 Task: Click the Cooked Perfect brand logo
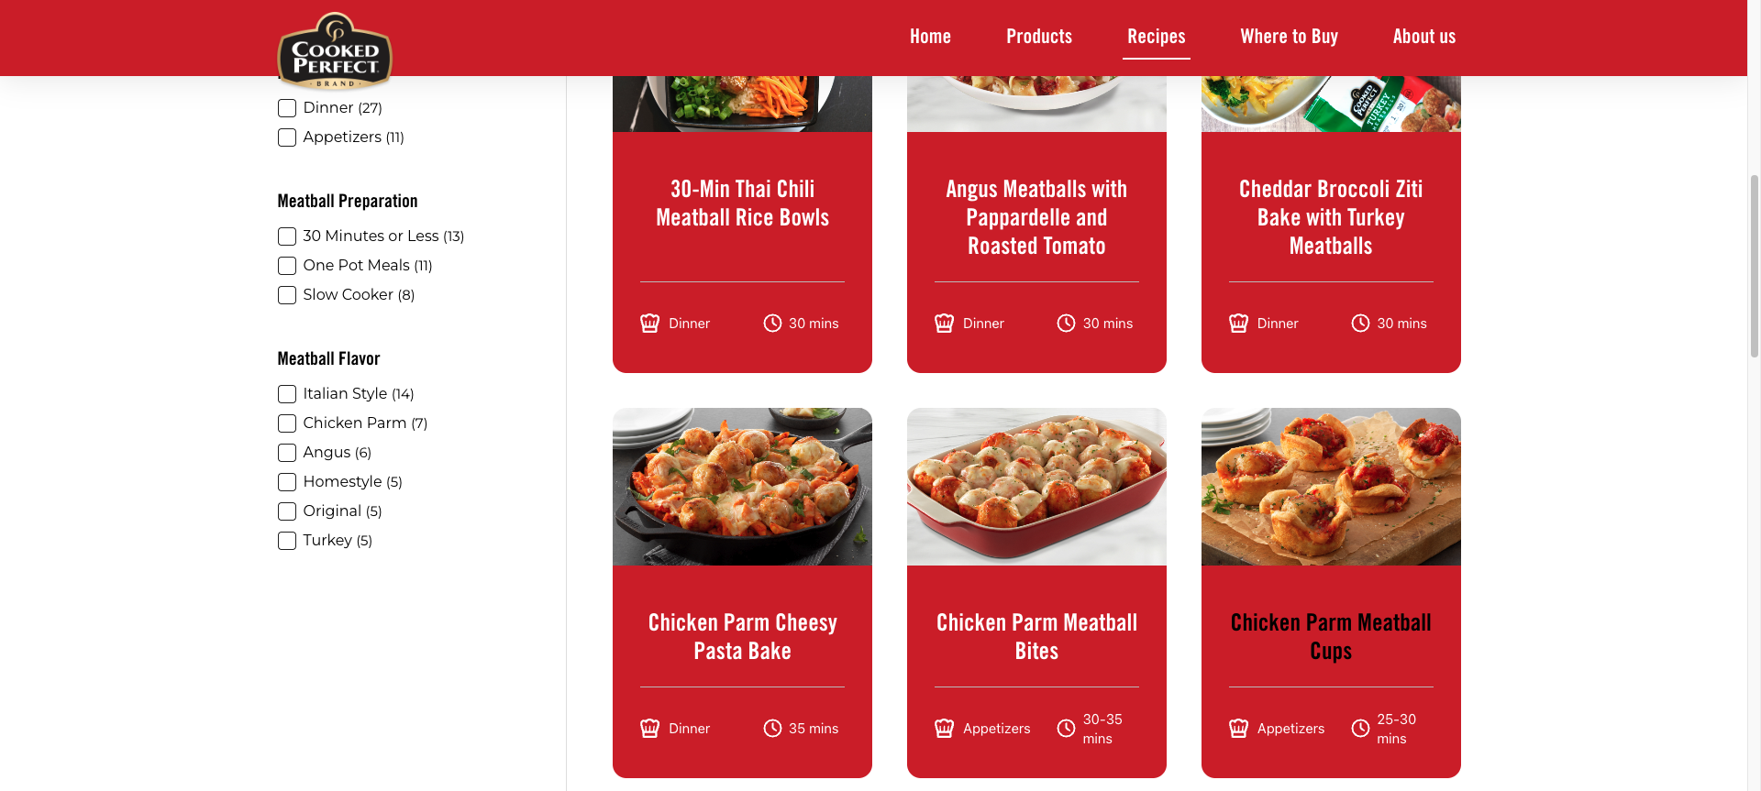click(x=335, y=51)
